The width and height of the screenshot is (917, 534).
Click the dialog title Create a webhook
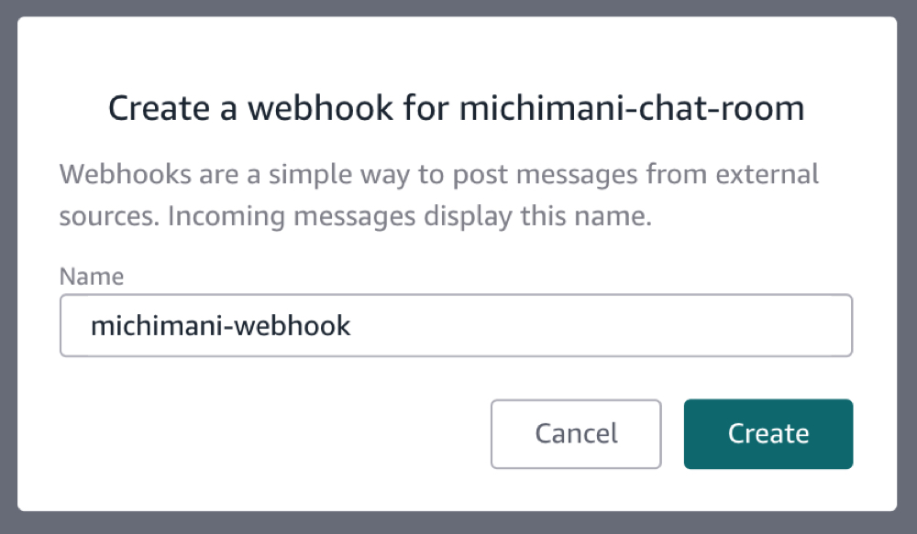[275, 107]
